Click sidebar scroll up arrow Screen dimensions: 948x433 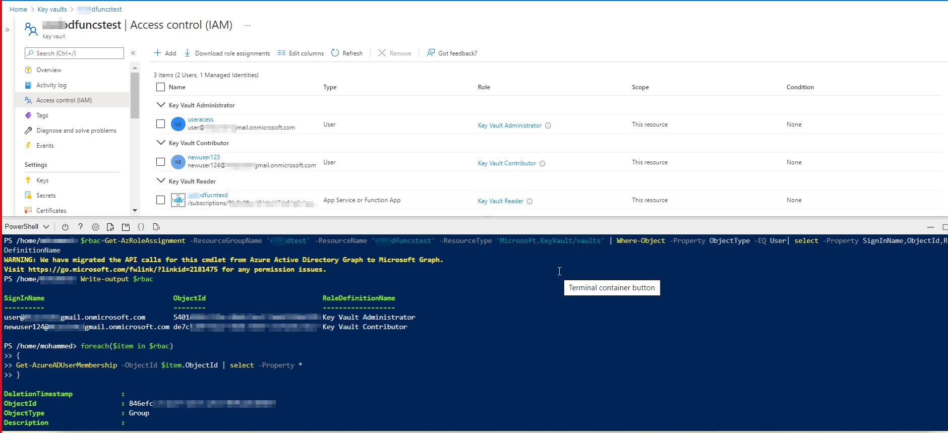tap(135, 68)
